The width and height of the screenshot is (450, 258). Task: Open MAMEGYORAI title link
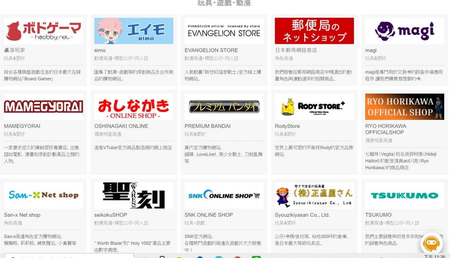tap(22, 126)
